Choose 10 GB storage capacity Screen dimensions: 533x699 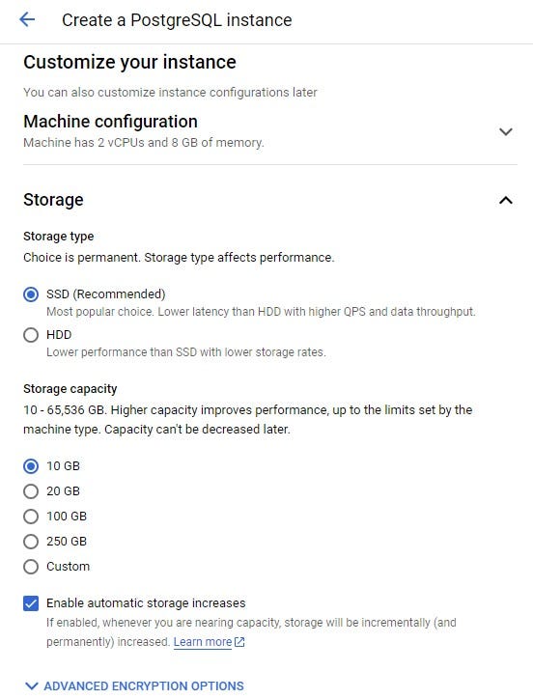click(x=31, y=466)
